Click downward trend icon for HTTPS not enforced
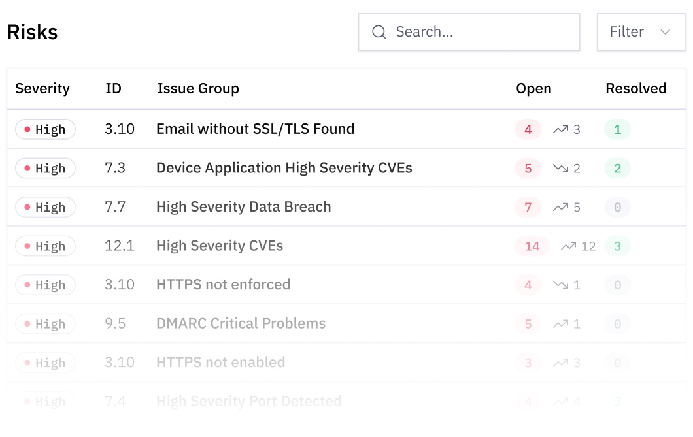This screenshot has height=437, width=693. [x=560, y=285]
